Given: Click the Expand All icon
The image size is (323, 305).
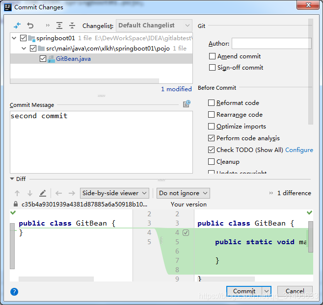Looking at the screenshot, I should (59, 25).
